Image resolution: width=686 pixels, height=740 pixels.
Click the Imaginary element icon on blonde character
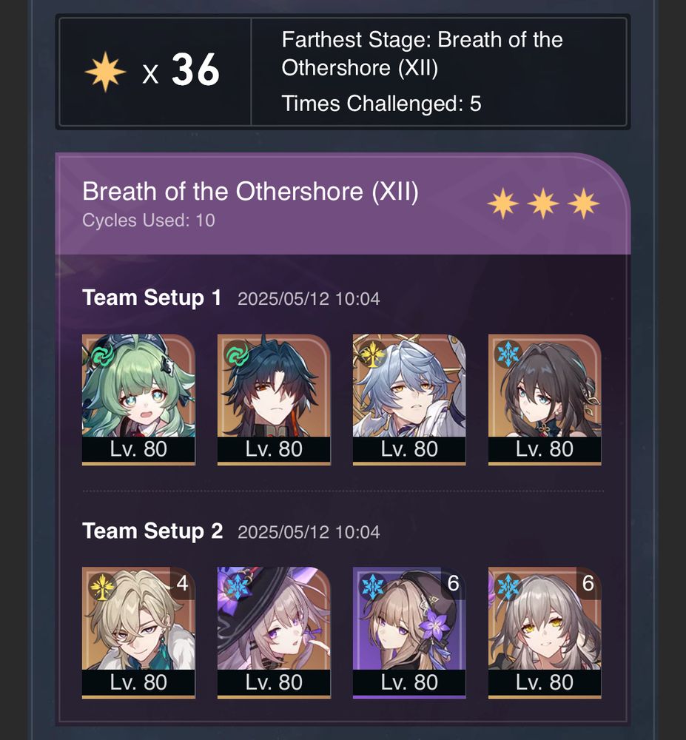click(102, 587)
